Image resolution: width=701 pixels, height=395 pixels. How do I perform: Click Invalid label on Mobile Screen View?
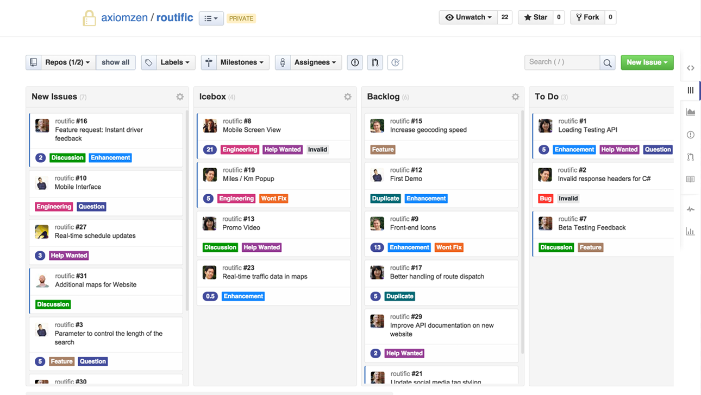tap(317, 150)
